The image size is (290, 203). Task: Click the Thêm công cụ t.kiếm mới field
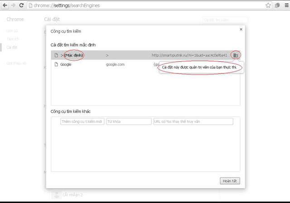82,121
